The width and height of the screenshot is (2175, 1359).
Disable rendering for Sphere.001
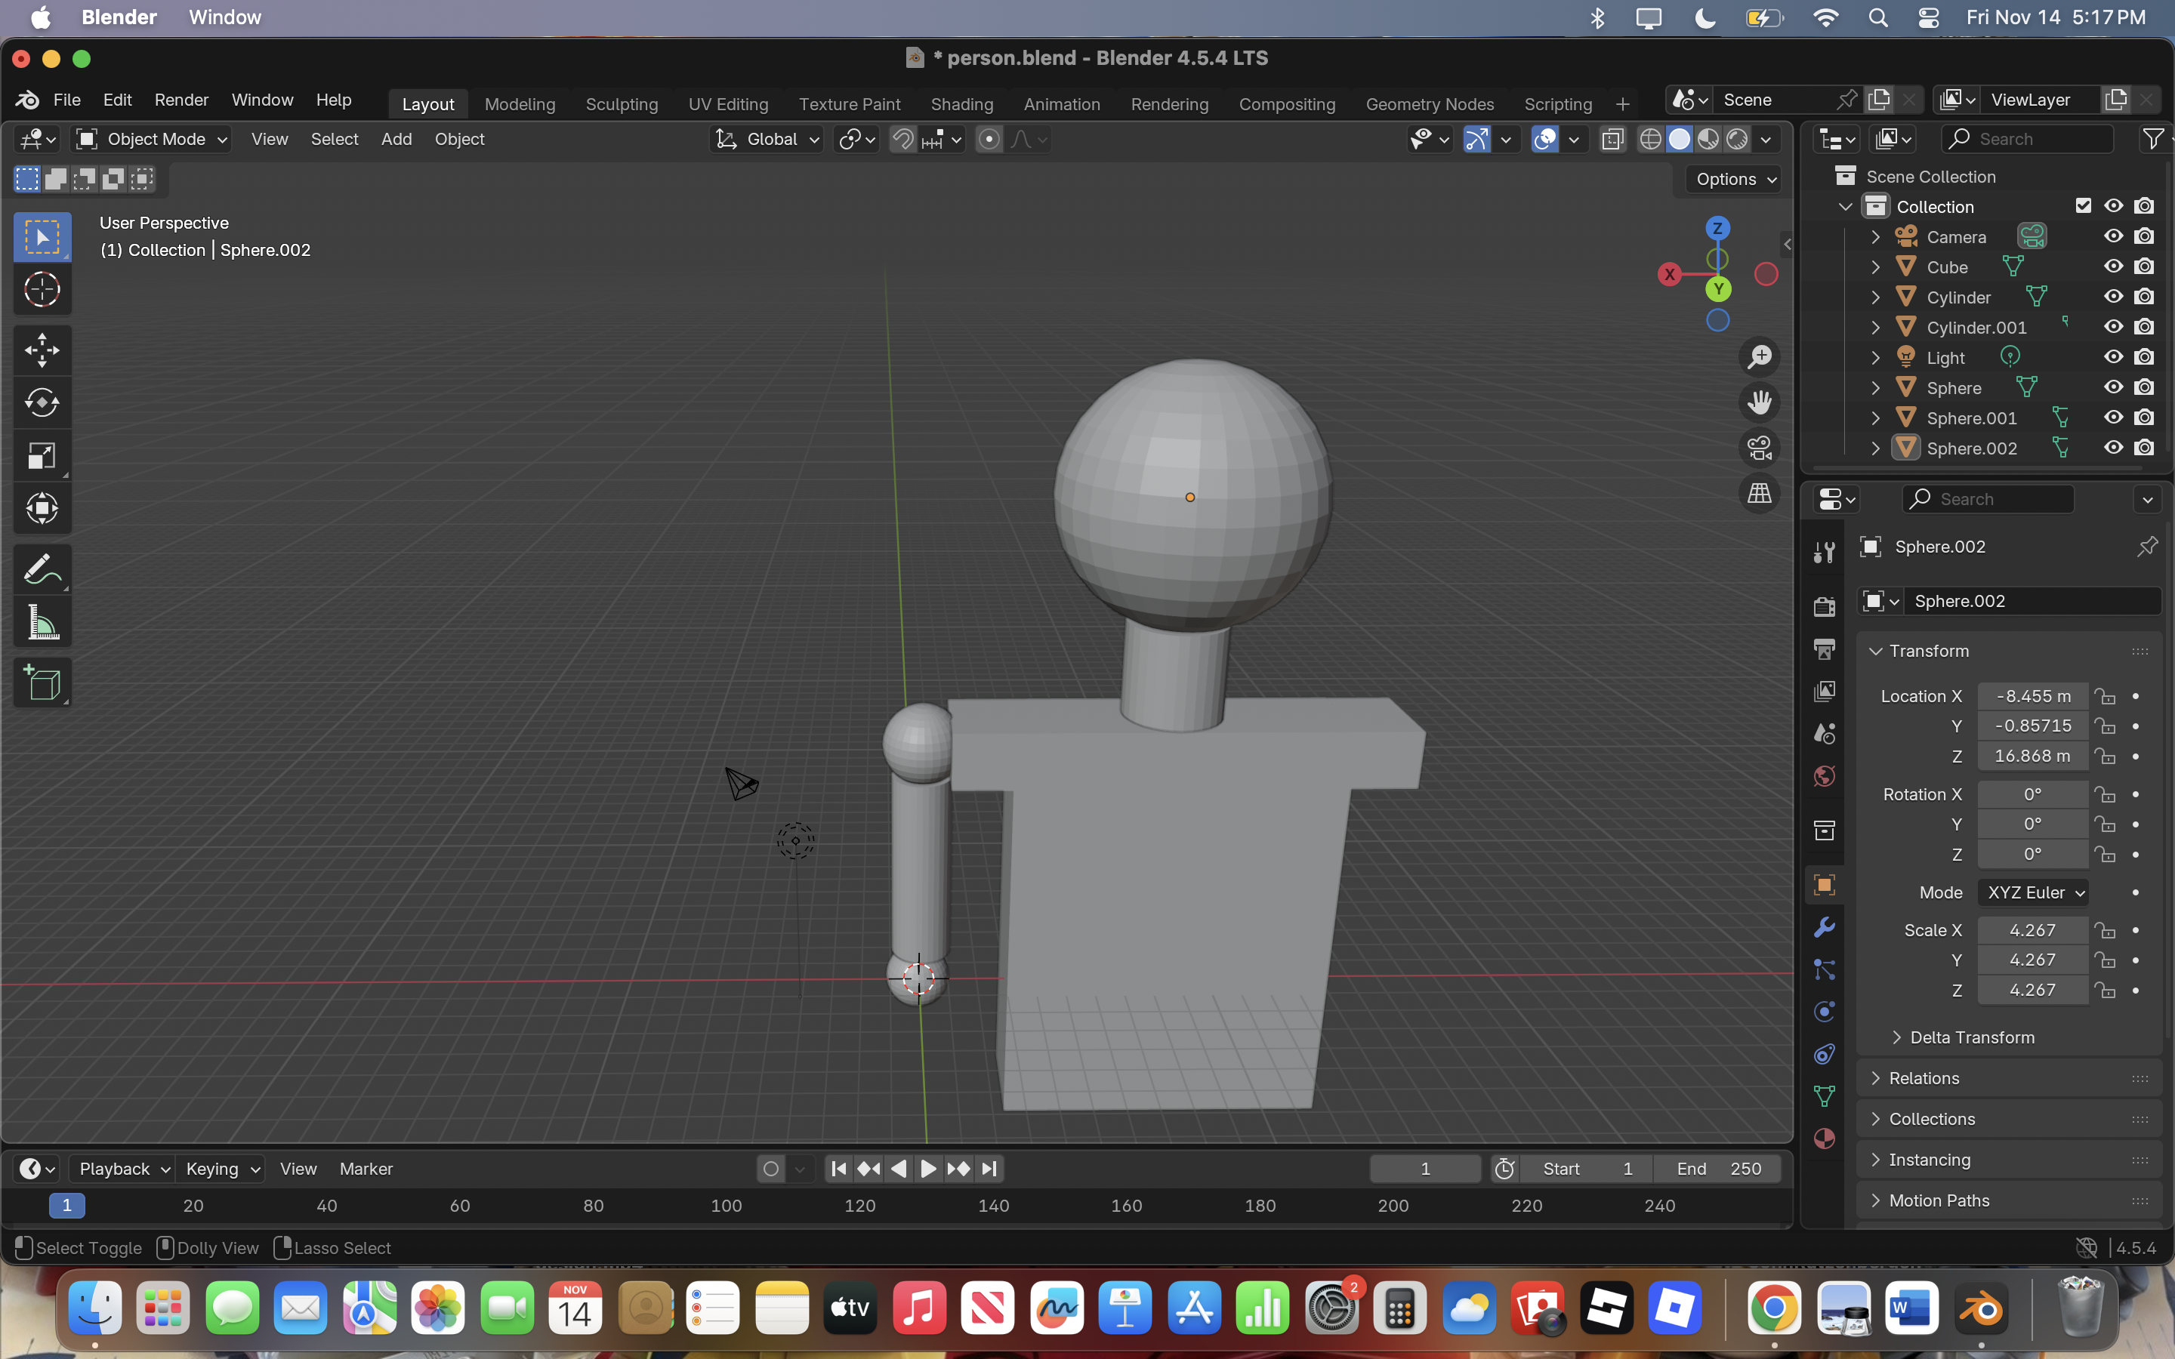pyautogui.click(x=2145, y=418)
